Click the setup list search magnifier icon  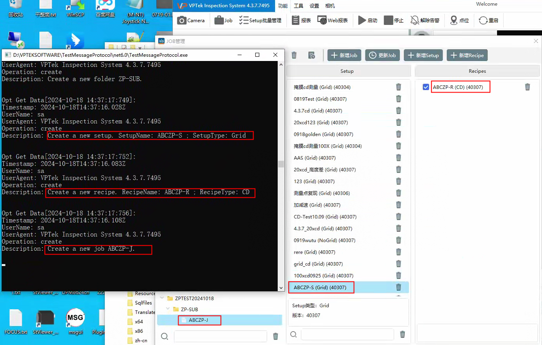click(x=294, y=334)
